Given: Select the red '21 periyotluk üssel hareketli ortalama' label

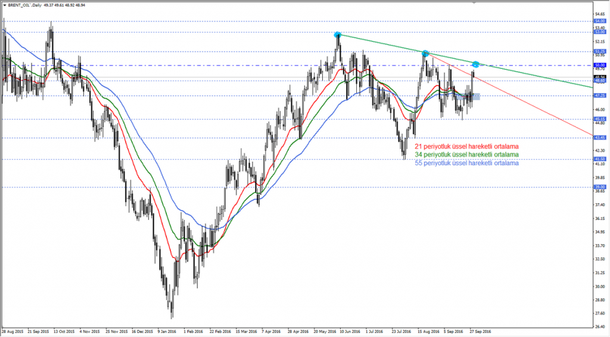Looking at the screenshot, I should pos(466,146).
